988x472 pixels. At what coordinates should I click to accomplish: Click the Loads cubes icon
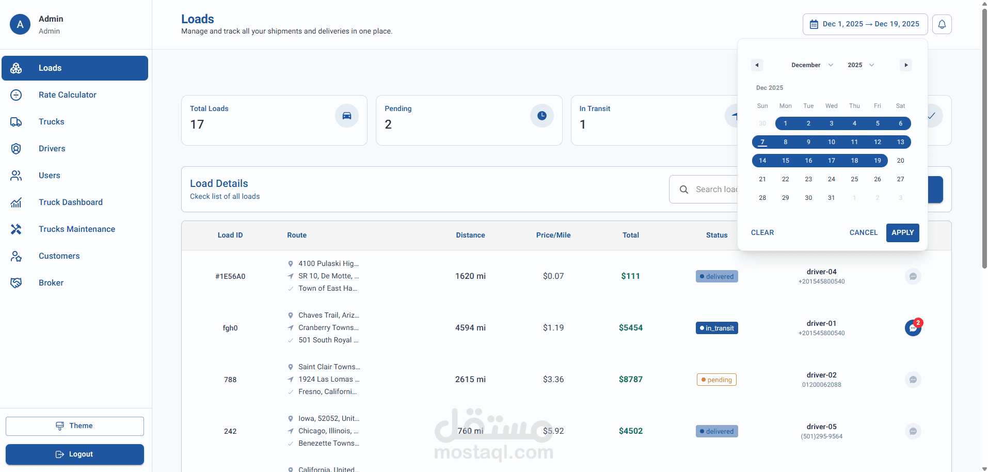click(x=16, y=68)
